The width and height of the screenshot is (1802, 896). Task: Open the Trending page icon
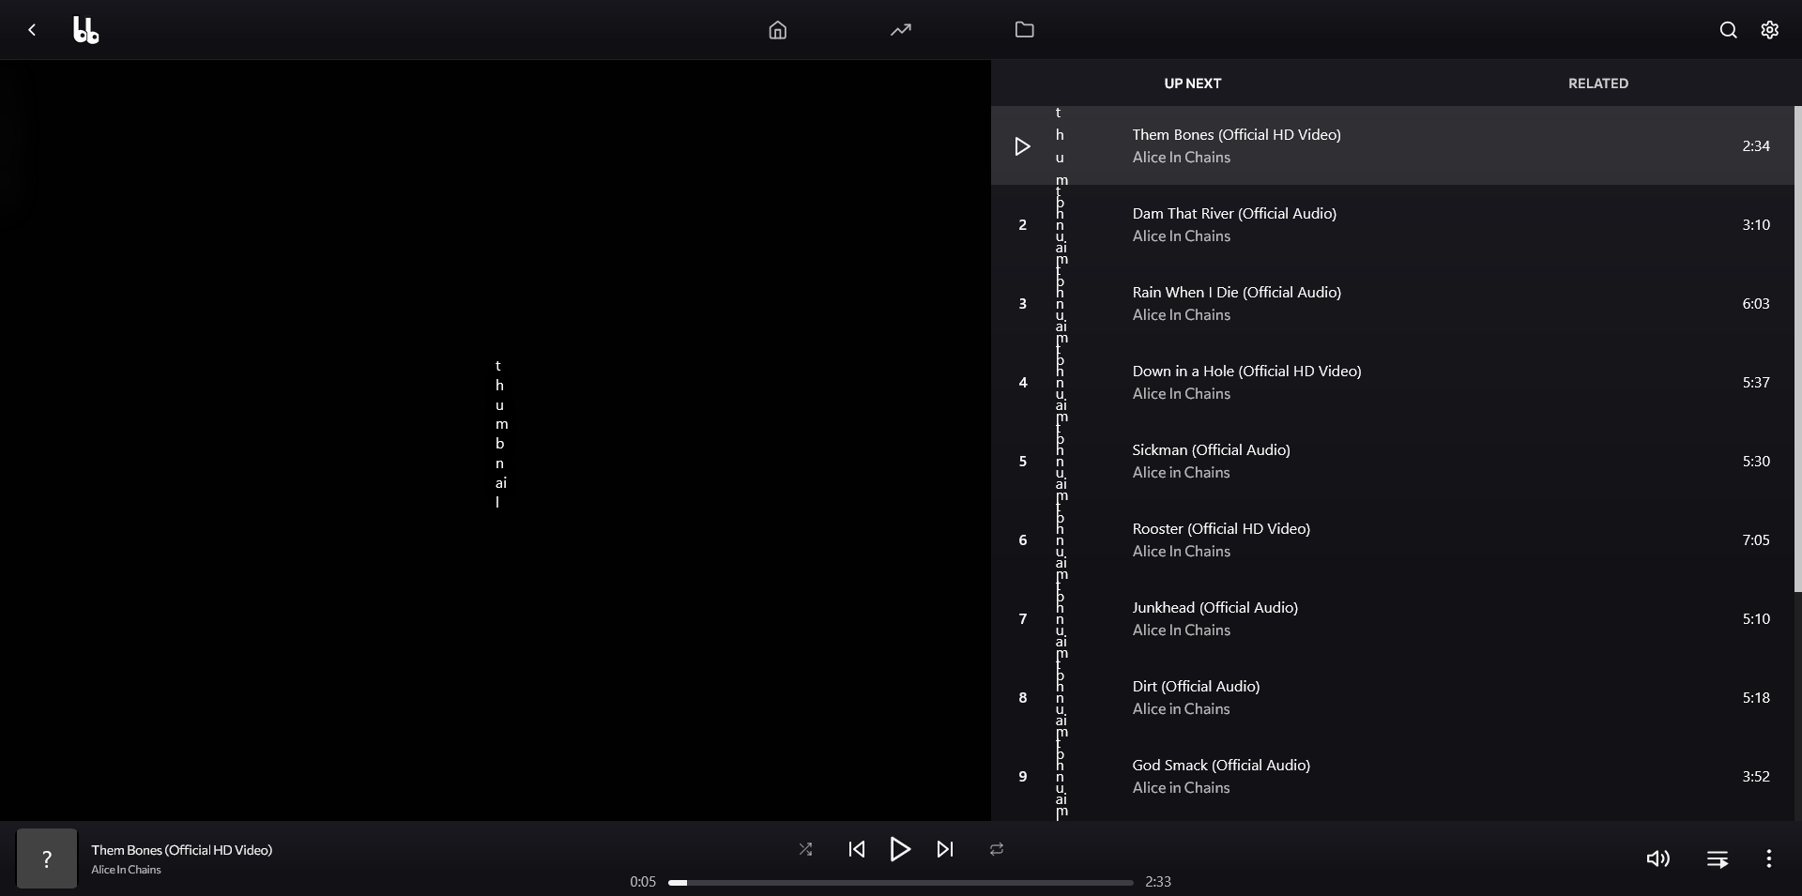pos(901,30)
